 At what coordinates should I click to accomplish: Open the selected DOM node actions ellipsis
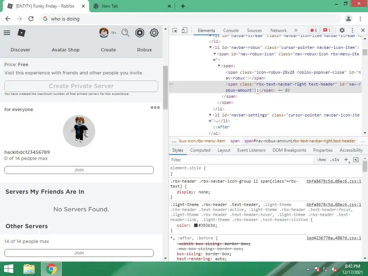(x=171, y=84)
